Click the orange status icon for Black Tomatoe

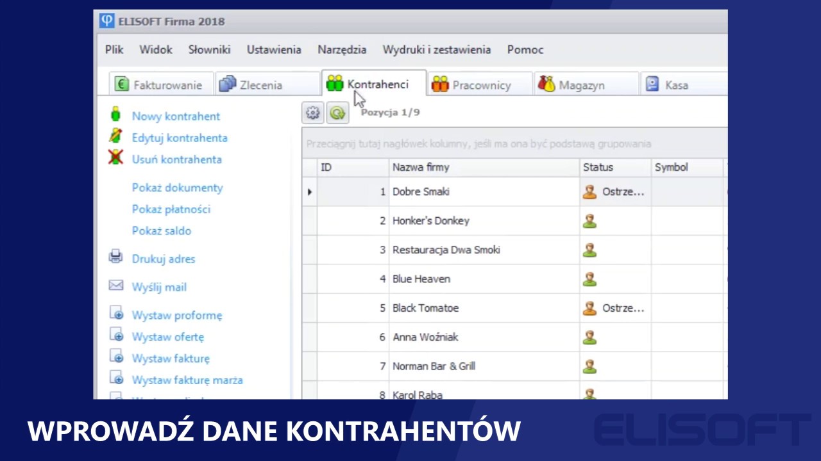[589, 308]
